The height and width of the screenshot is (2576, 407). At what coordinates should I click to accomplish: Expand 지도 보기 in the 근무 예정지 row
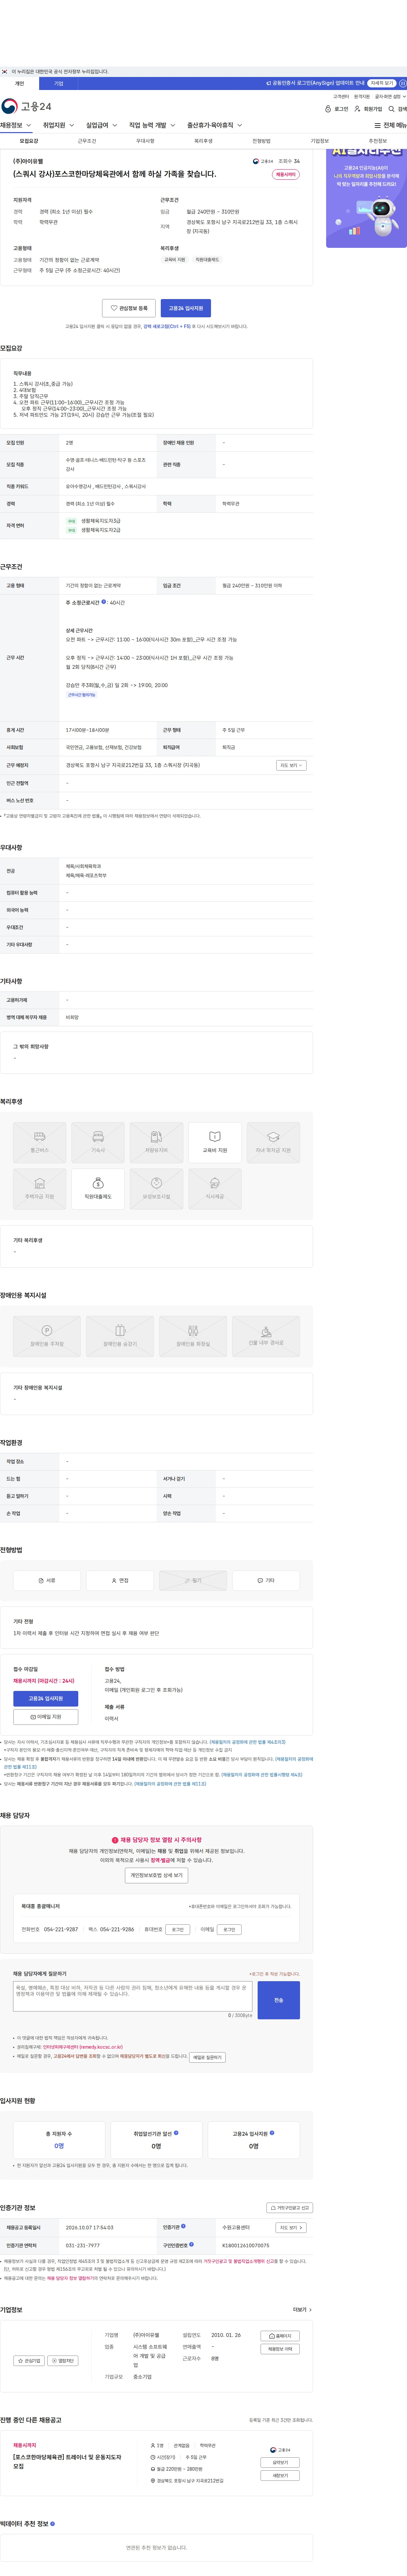coord(291,765)
